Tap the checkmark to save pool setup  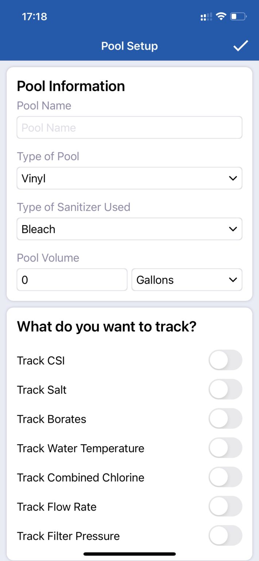point(240,46)
